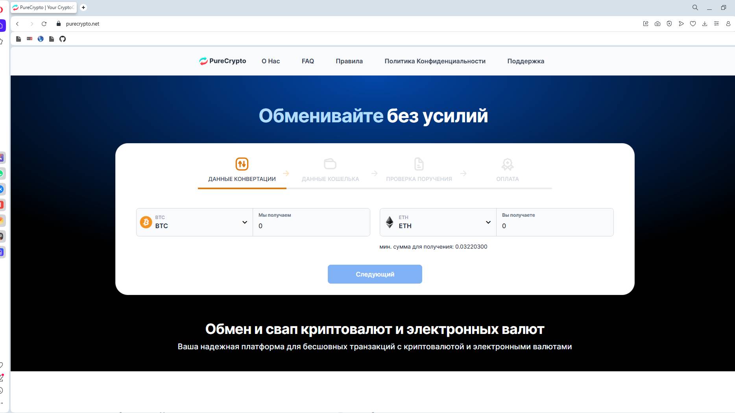Open the Правила menu item

pyautogui.click(x=349, y=61)
